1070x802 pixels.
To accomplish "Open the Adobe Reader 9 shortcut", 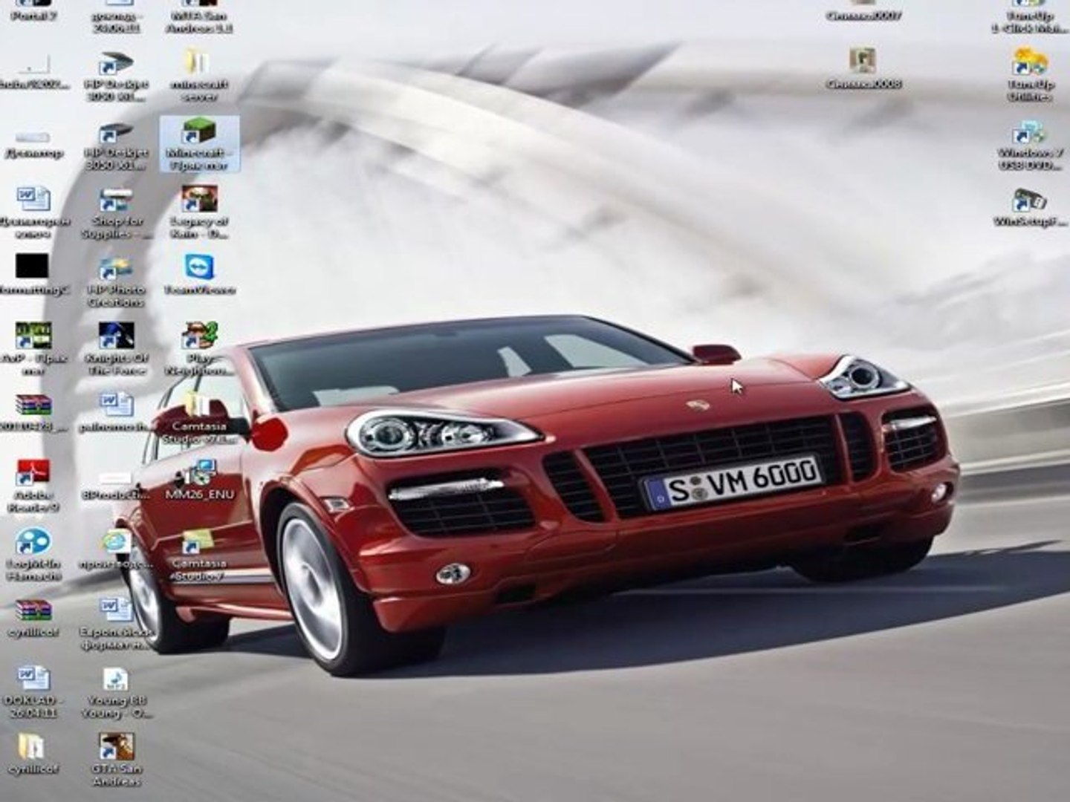I will coord(33,486).
